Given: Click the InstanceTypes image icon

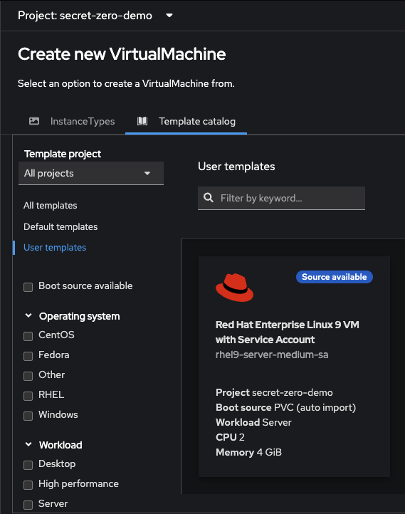Looking at the screenshot, I should 34,121.
